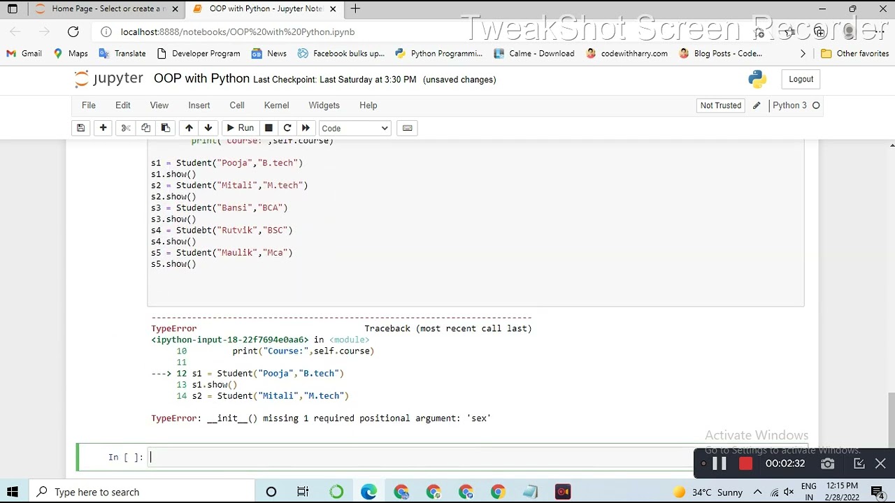Viewport: 895px width, 503px height.
Task: Reload the page
Action: [x=73, y=31]
